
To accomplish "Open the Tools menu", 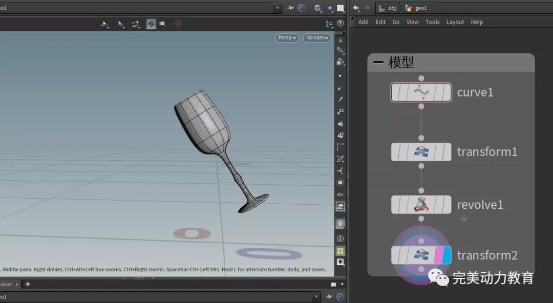I will (433, 22).
